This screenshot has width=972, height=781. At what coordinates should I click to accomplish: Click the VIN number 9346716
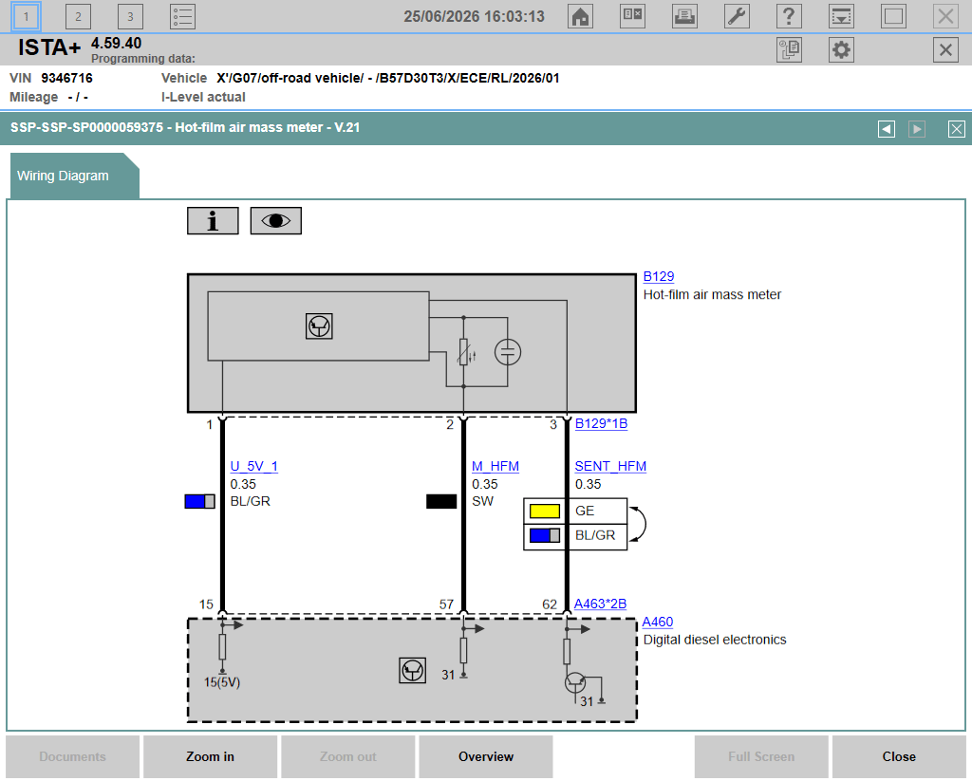click(x=67, y=78)
